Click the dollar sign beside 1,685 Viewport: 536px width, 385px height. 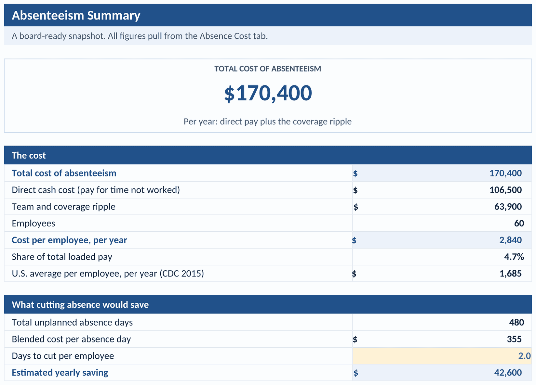pos(355,274)
